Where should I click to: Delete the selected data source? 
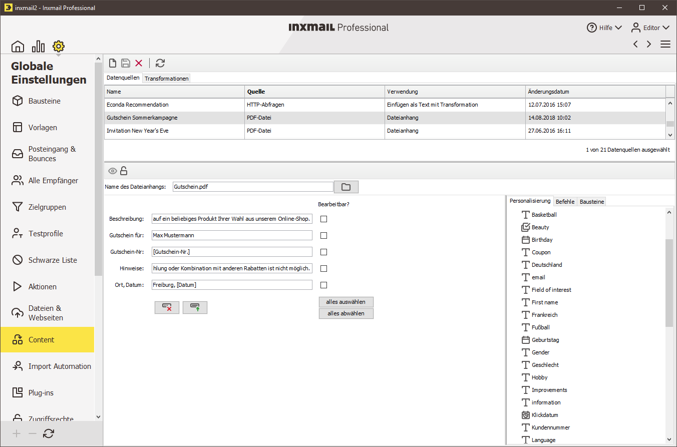(x=139, y=63)
